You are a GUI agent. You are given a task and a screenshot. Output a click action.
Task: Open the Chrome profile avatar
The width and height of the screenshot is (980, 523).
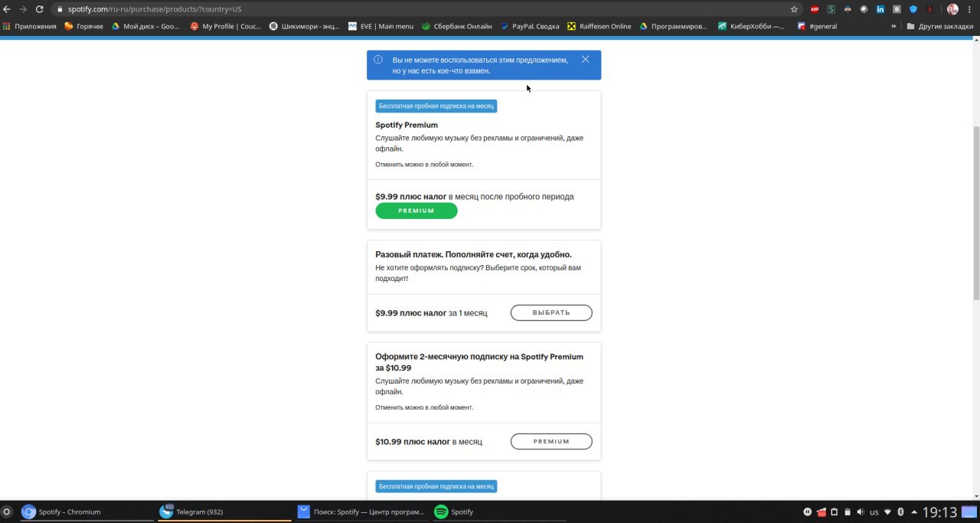[x=952, y=9]
